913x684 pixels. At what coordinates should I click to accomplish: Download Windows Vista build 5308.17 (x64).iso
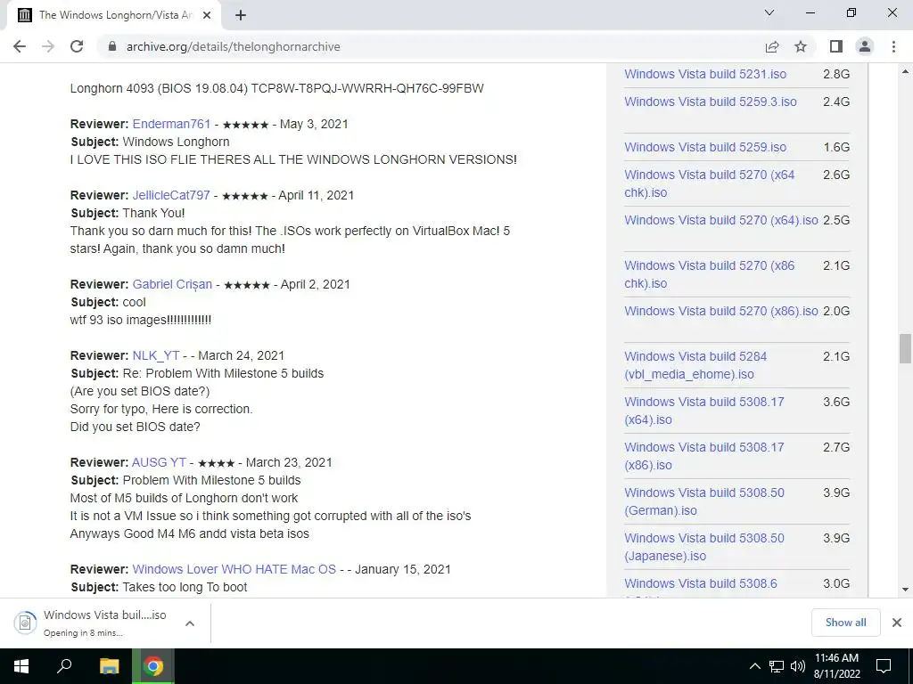point(704,410)
